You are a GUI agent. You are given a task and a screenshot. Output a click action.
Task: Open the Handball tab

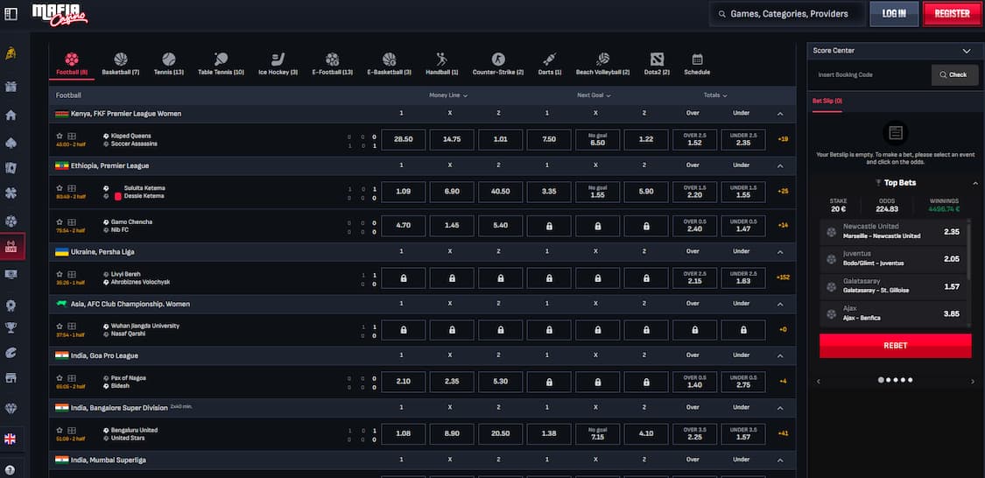point(441,64)
